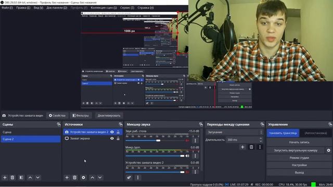Open Настройки in controls panel
Viewport: 333px width, 187px height.
tap(299, 165)
